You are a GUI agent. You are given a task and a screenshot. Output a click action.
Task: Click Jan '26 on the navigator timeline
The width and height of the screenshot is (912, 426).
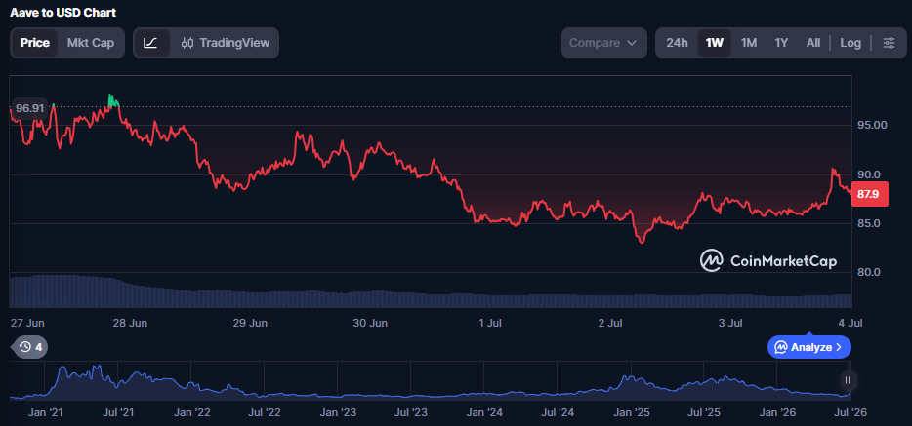[777, 413]
